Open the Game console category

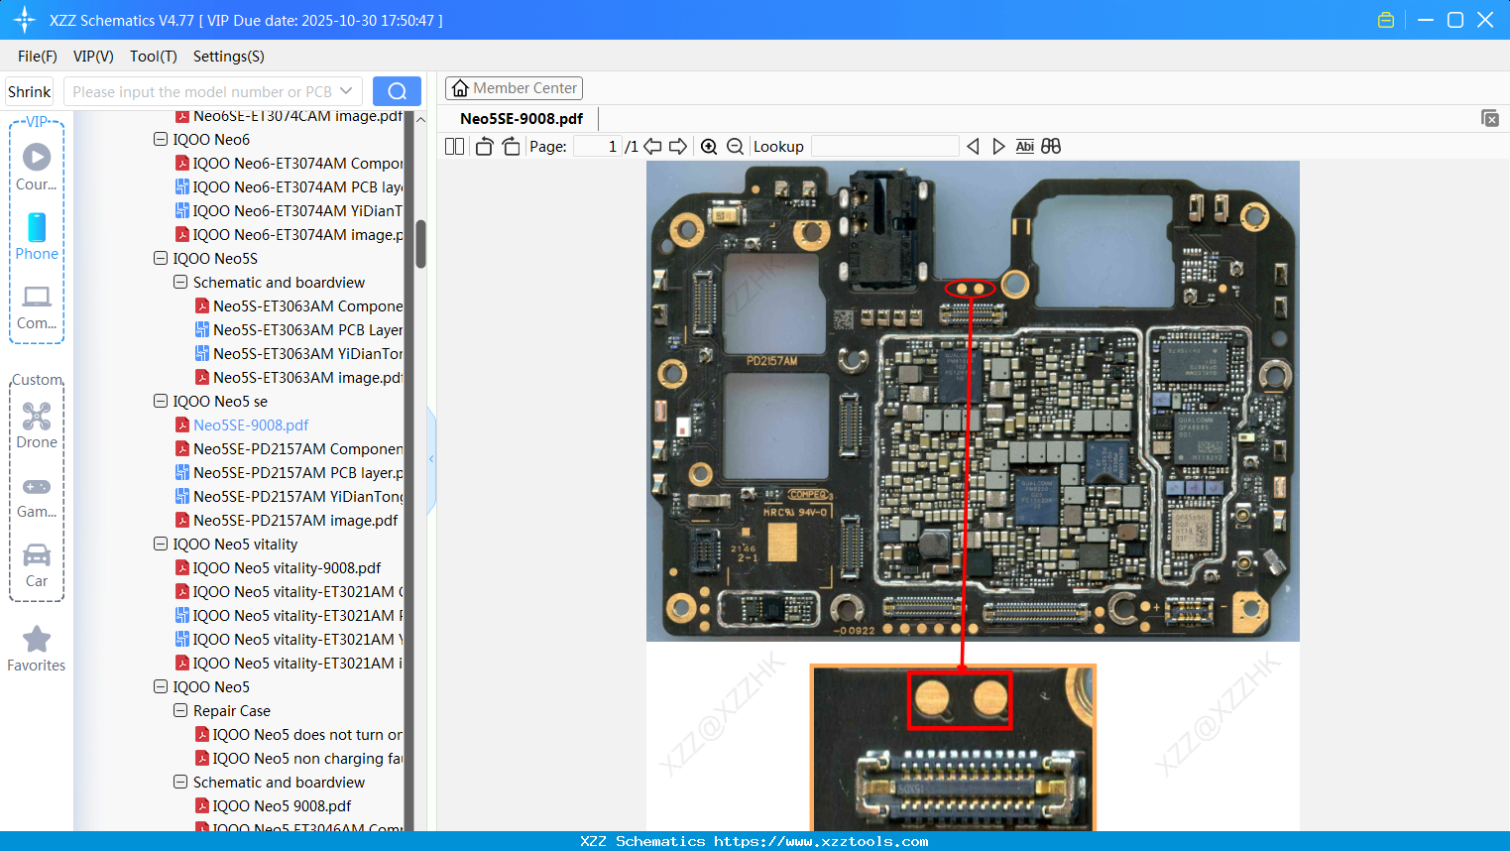tap(37, 496)
